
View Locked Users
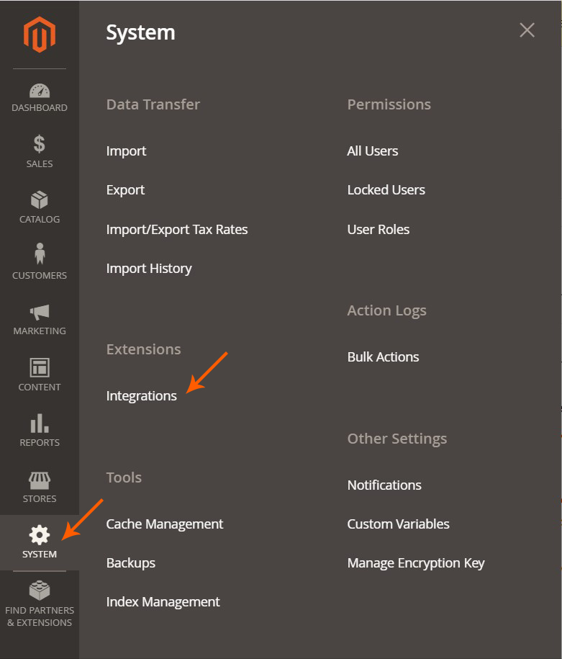tap(386, 189)
